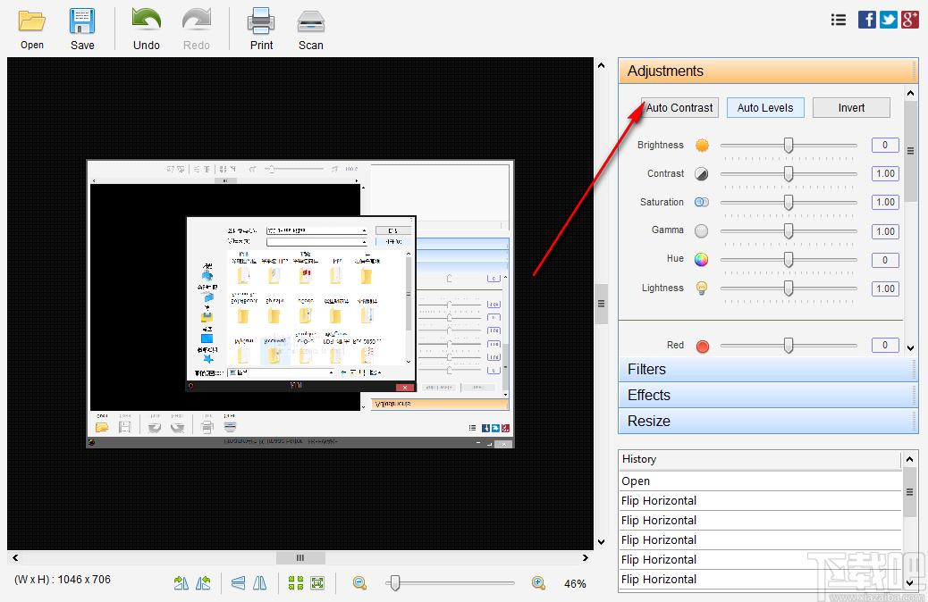Zoom in with the plus magnifier
The height and width of the screenshot is (602, 928).
click(538, 583)
